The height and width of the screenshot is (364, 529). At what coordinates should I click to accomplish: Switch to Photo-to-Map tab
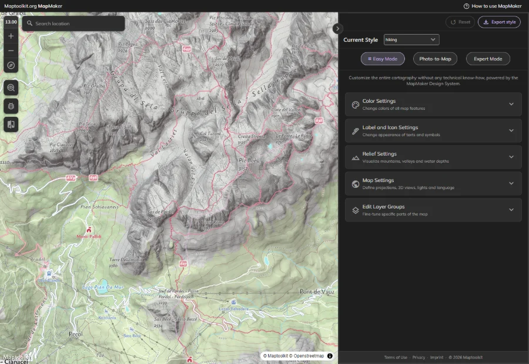tap(435, 59)
